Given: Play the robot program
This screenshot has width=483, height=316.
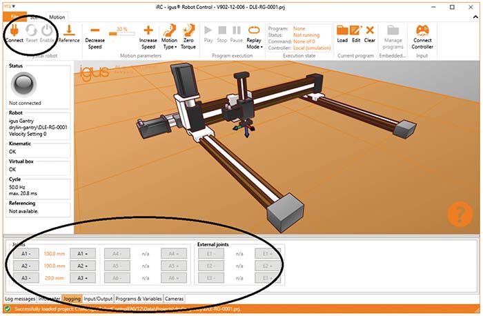Looking at the screenshot, I should 208,34.
